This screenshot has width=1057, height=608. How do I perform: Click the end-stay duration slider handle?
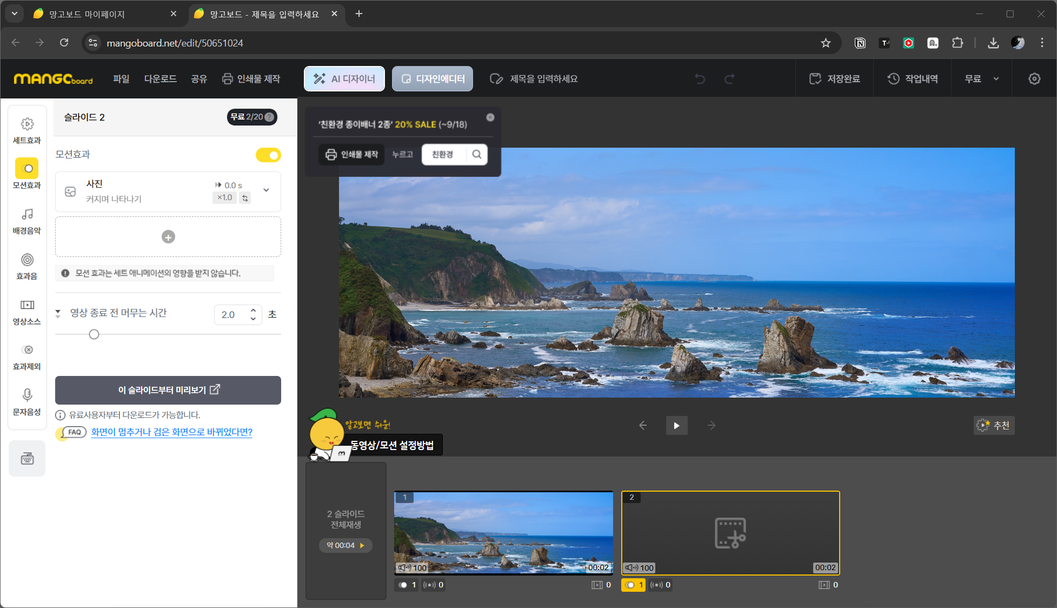(94, 334)
